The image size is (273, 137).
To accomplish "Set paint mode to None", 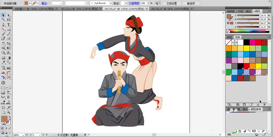I will tap(10, 128).
